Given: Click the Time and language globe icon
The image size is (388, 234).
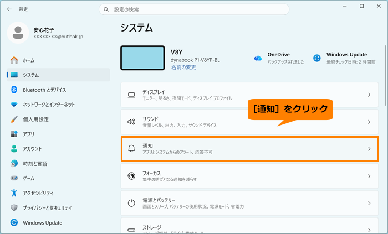Looking at the screenshot, I should pos(14,163).
